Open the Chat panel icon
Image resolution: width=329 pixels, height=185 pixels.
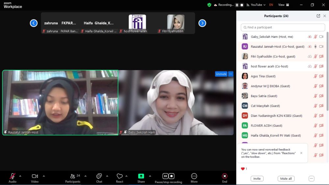click(99, 176)
